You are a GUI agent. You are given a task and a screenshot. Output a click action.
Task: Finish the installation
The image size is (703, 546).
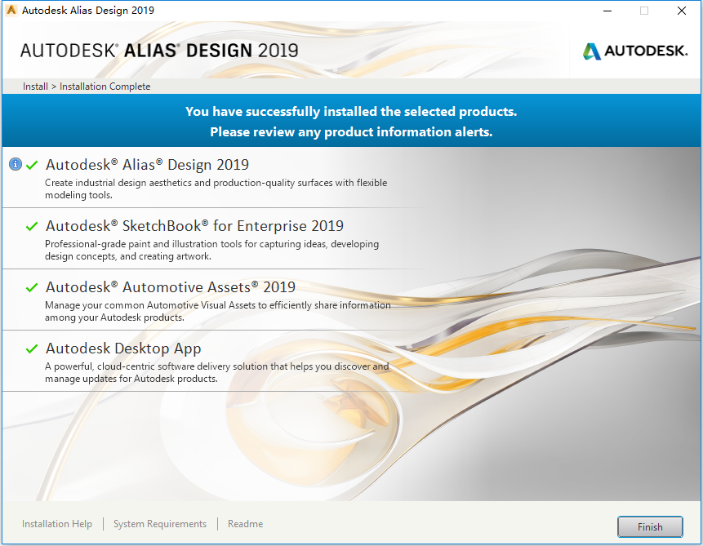coord(650,526)
